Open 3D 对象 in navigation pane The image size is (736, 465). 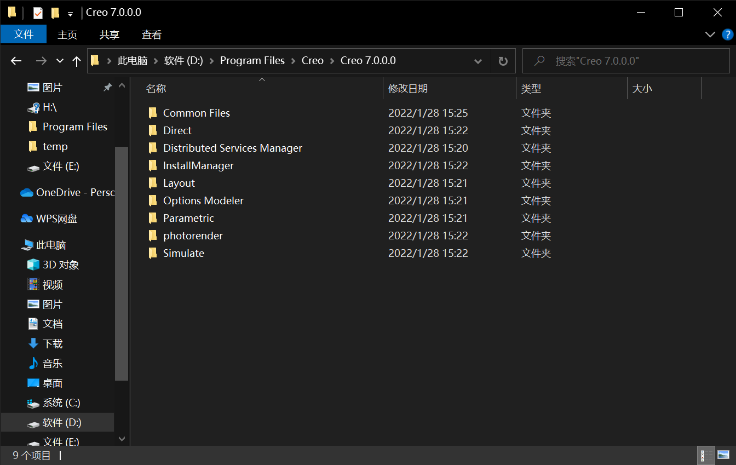point(61,265)
